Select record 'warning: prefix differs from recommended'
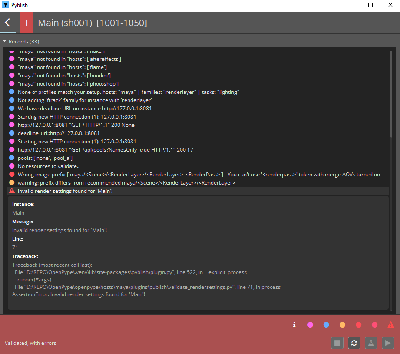 (198, 182)
